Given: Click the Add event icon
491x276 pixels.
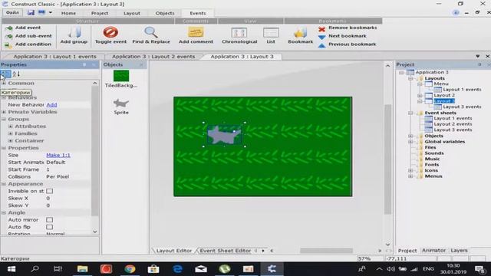Looking at the screenshot, I should 9,28.
